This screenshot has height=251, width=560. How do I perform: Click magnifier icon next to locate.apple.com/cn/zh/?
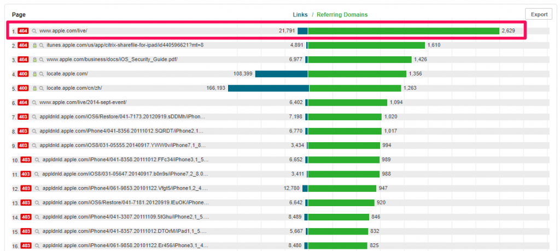42,88
